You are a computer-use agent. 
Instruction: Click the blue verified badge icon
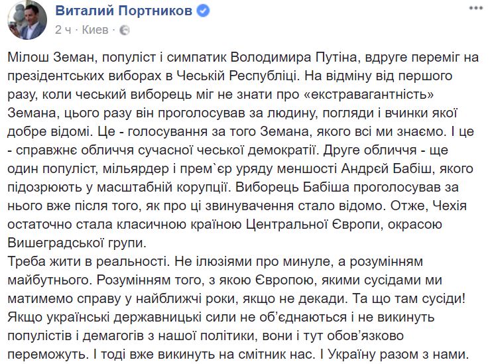click(203, 11)
